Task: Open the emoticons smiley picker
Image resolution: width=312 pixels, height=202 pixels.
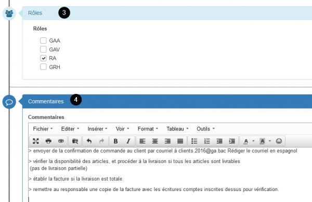Action: click(x=279, y=141)
